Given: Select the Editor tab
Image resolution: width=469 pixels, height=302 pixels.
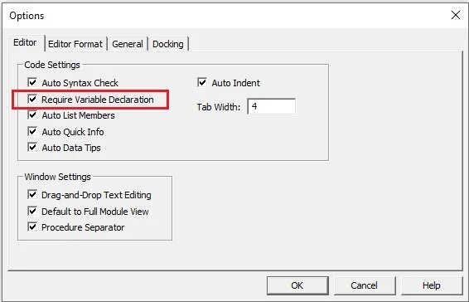Looking at the screenshot, I should pyautogui.click(x=25, y=42).
